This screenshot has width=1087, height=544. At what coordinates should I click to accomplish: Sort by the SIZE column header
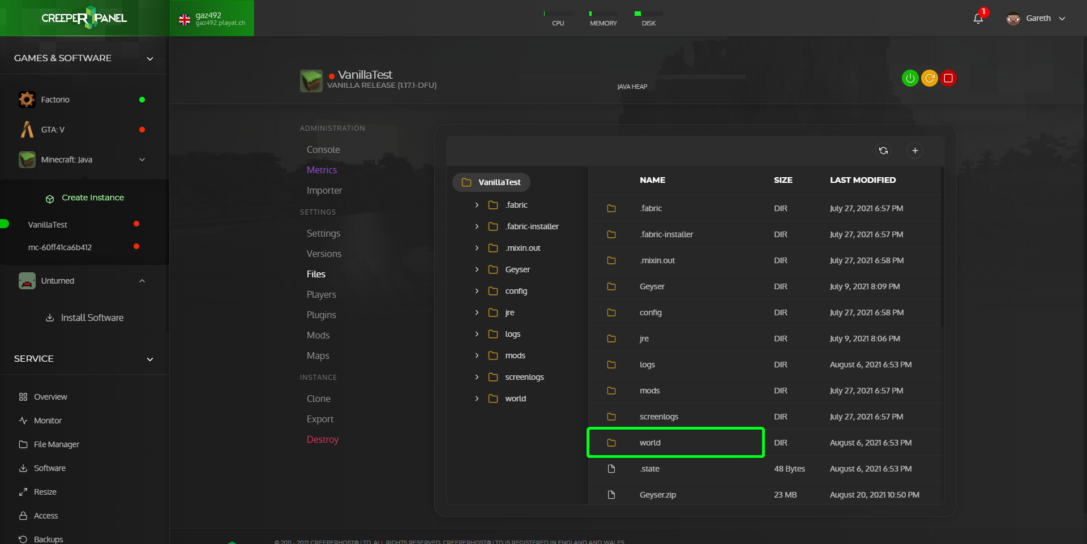click(783, 180)
